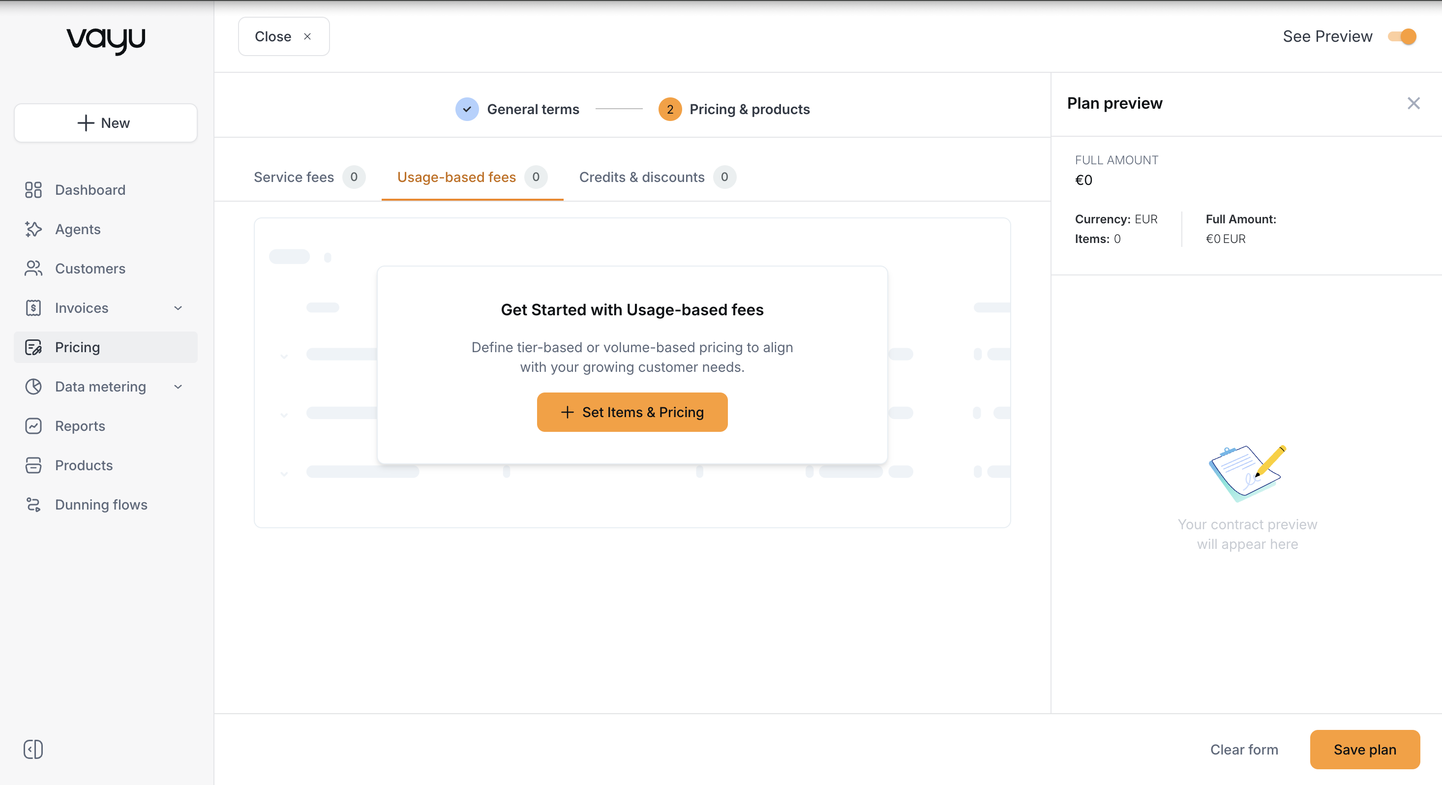
Task: Click the Agents sparkle icon
Action: click(x=33, y=229)
